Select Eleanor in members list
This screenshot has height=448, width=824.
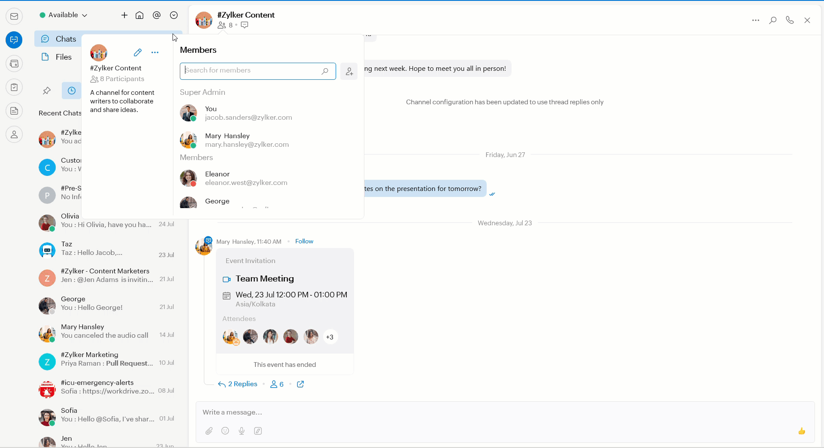(268, 178)
